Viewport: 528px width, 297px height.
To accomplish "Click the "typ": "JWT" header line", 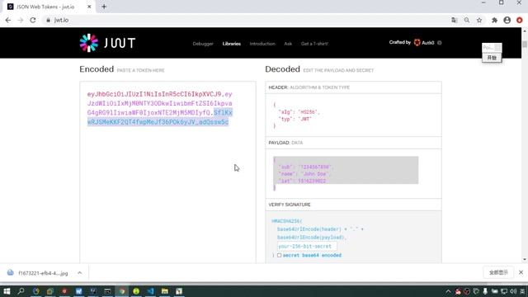I will (x=295, y=119).
